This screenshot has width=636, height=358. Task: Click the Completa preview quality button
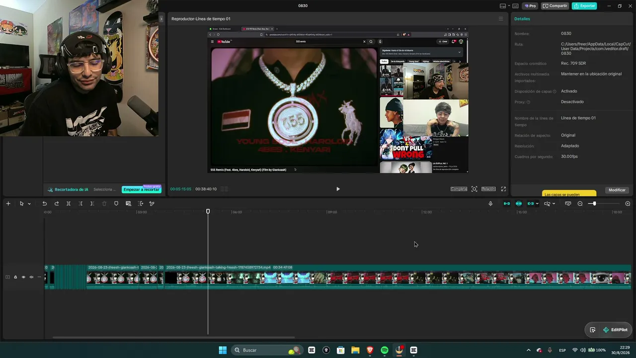pyautogui.click(x=459, y=189)
